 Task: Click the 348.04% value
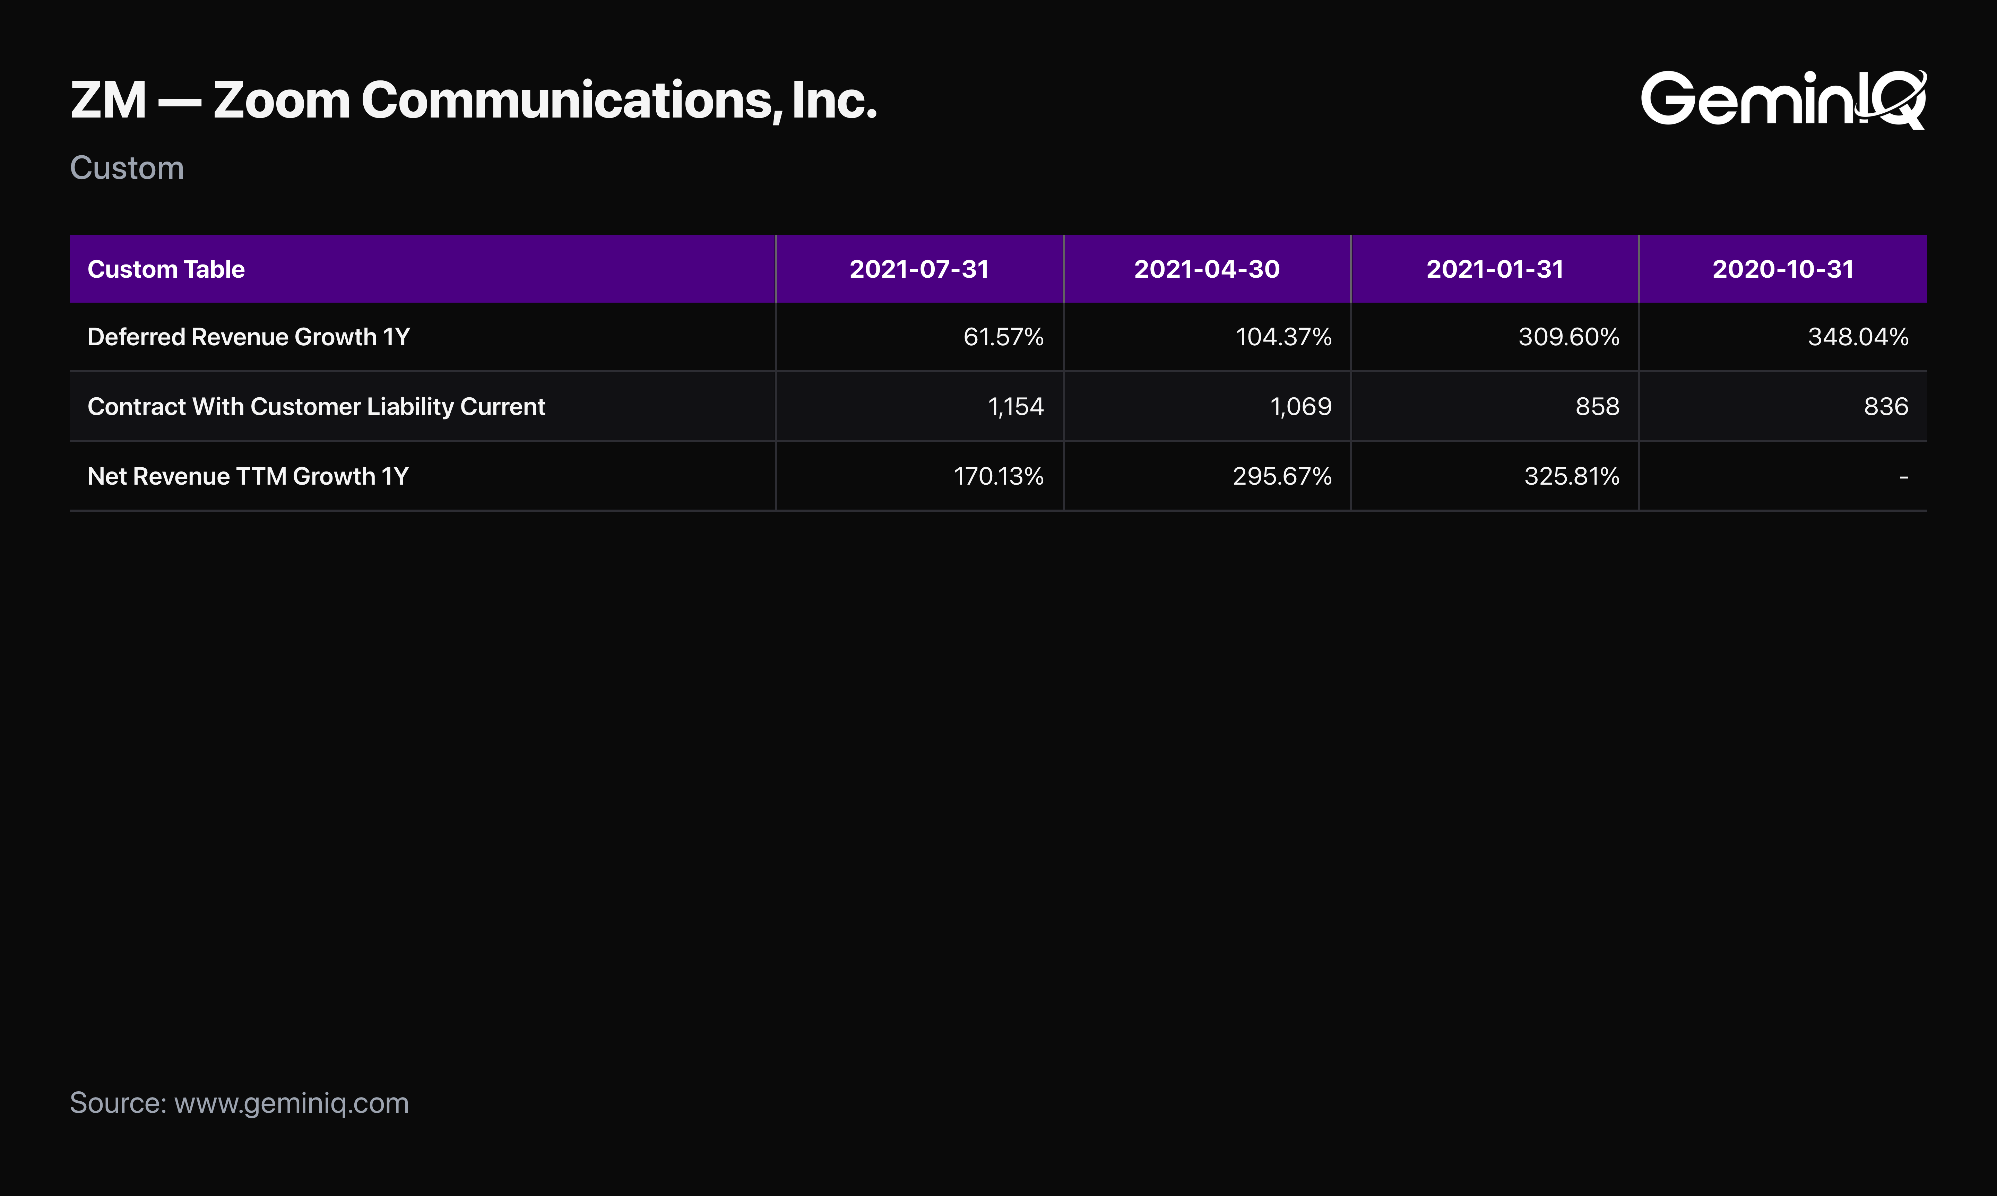click(x=1858, y=337)
